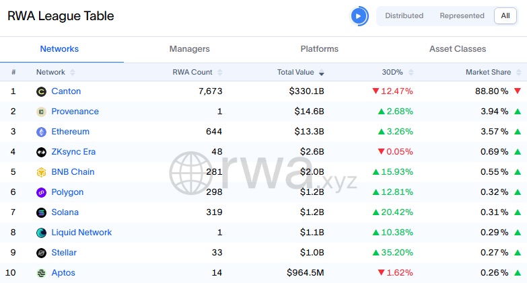Open the Provenance network link

[75, 112]
